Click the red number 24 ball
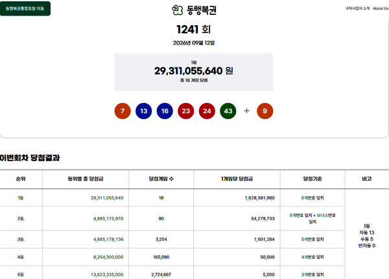This screenshot has width=389, height=279. click(207, 111)
